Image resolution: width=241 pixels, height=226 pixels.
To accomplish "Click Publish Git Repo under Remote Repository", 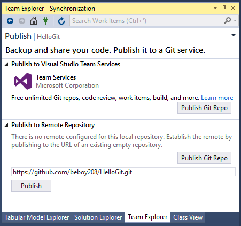I will 204,158.
